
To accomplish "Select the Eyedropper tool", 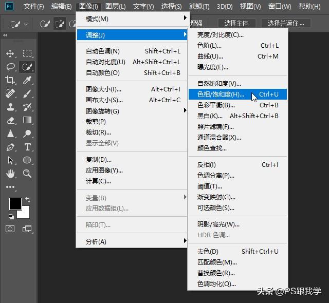I will coord(27,80).
